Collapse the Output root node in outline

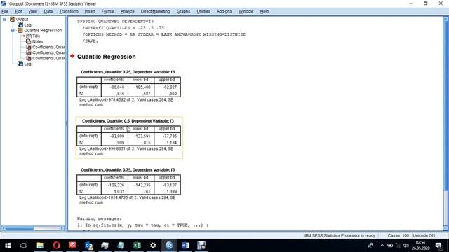click(5, 19)
